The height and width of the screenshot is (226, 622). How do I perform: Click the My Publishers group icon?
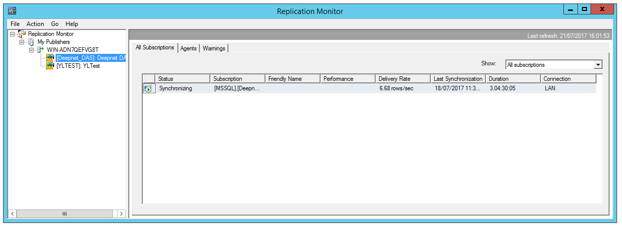coord(31,42)
